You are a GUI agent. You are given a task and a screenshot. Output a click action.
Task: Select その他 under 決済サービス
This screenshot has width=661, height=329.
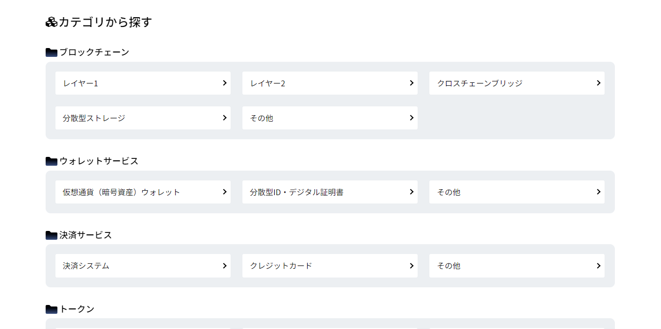[517, 266]
